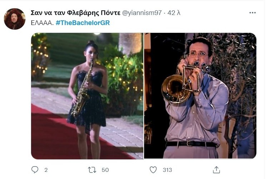This screenshot has width=266, height=179.
Task: Click the reply speech bubble icon
Action: click(x=35, y=169)
